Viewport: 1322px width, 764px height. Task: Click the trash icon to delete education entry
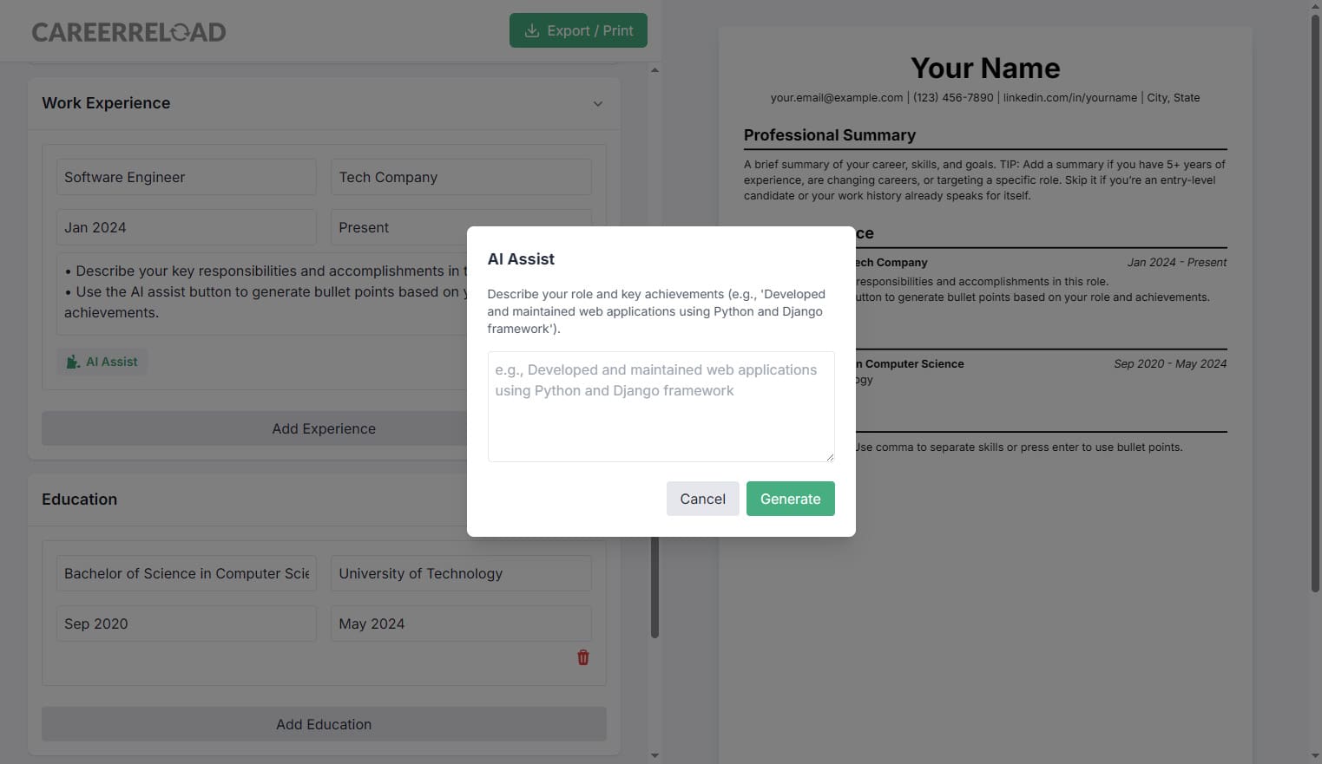[582, 657]
